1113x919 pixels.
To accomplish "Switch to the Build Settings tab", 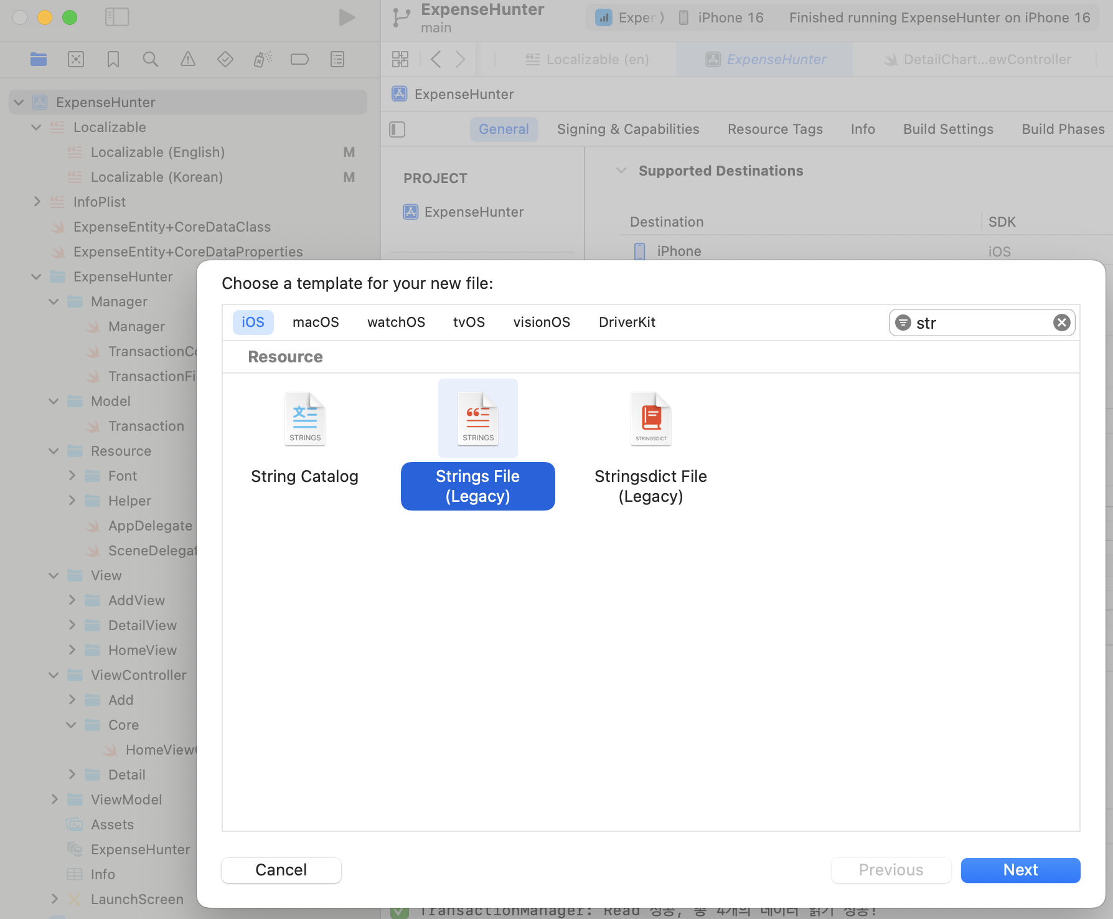I will point(949,130).
